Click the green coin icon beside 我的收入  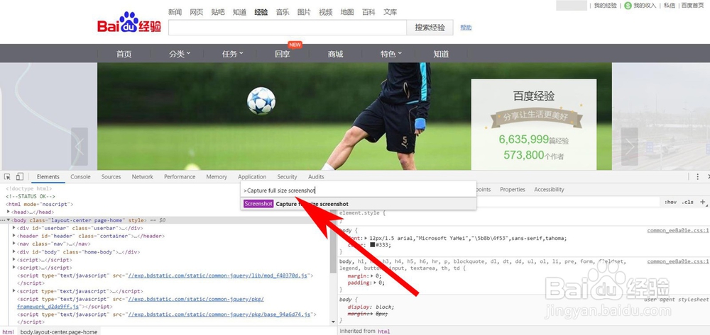pyautogui.click(x=627, y=6)
